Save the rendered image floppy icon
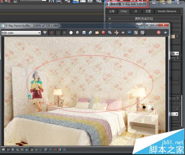 coord(84,33)
